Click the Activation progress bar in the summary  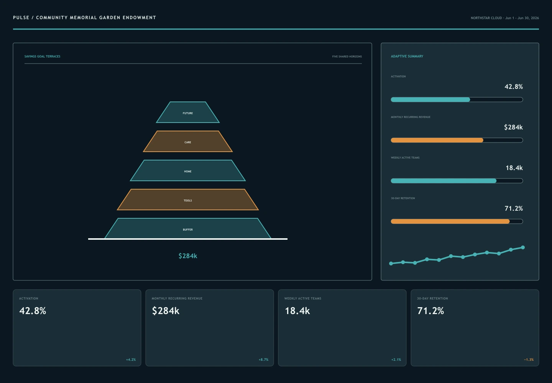click(457, 100)
